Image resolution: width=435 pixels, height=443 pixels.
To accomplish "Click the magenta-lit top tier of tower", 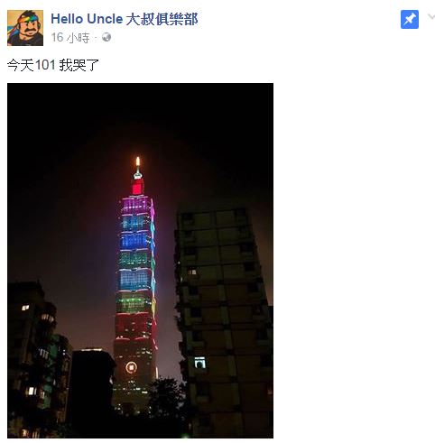I will (135, 204).
